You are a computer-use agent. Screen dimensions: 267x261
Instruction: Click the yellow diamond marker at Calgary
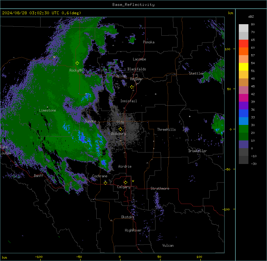[125, 183]
